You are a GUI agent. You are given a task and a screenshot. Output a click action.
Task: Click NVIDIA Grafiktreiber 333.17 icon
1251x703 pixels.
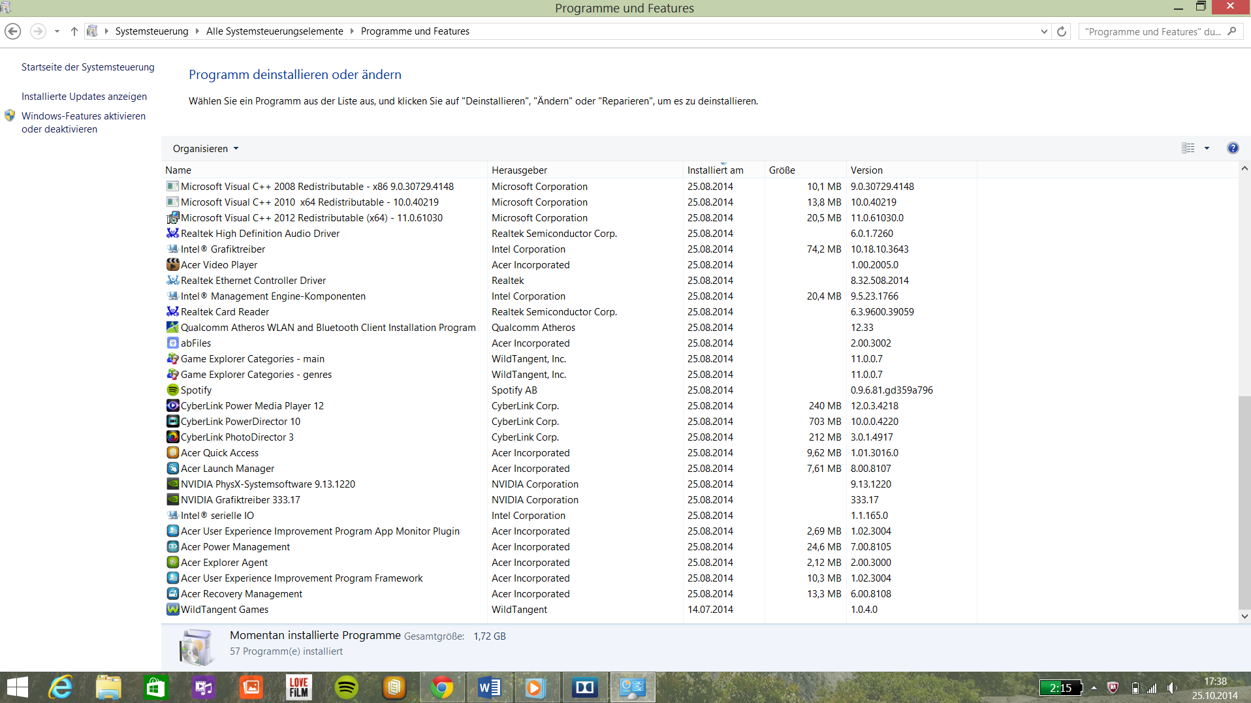(172, 499)
